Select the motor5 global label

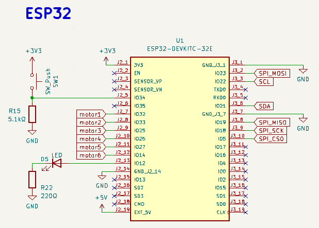[x=91, y=147]
